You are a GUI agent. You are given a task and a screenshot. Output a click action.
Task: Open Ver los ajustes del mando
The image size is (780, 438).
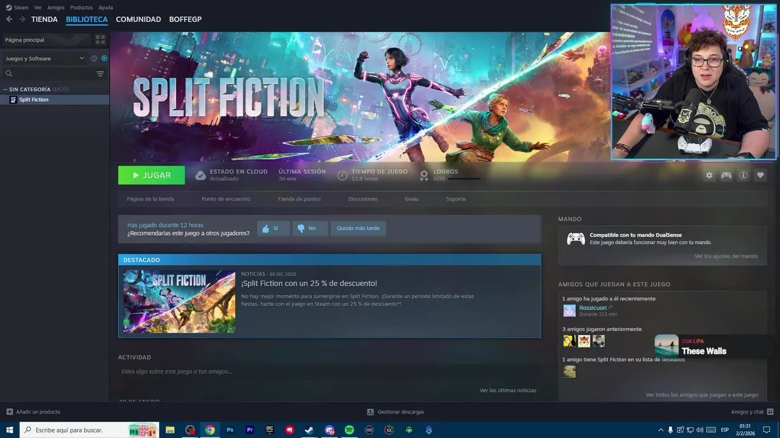[x=726, y=256]
